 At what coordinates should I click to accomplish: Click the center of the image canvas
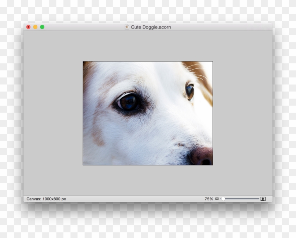[148, 113]
